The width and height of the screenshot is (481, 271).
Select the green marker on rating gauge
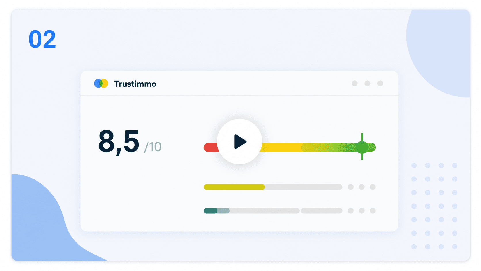coord(362,147)
